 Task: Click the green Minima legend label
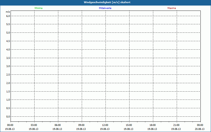pos(39,8)
